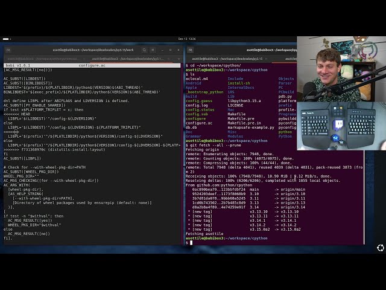
Task: Open a new tab in the left terminal window
Action: coord(8,50)
